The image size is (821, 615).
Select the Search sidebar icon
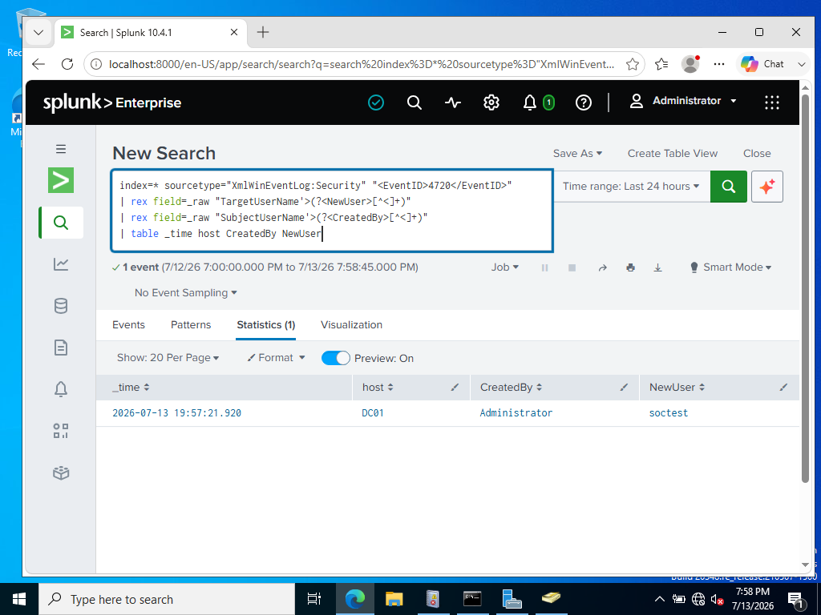pyautogui.click(x=61, y=223)
